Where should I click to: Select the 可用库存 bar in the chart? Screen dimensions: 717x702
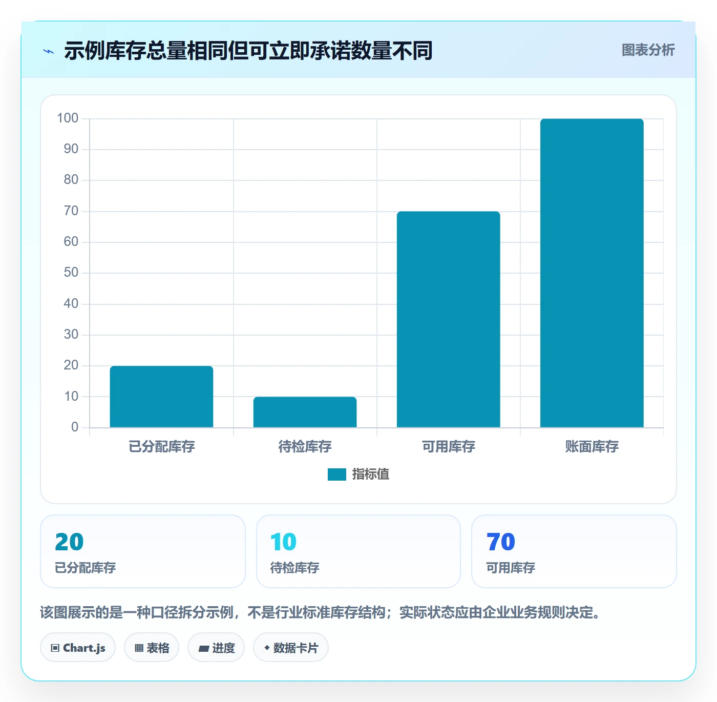point(448,319)
